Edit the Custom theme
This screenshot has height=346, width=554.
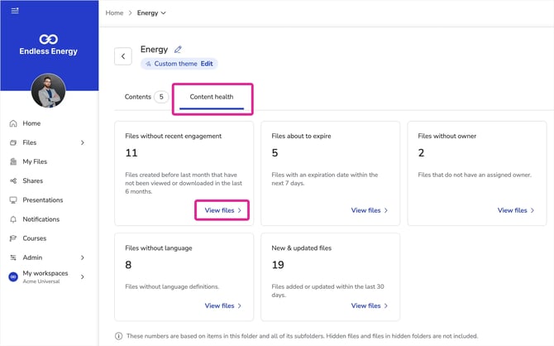pyautogui.click(x=207, y=64)
